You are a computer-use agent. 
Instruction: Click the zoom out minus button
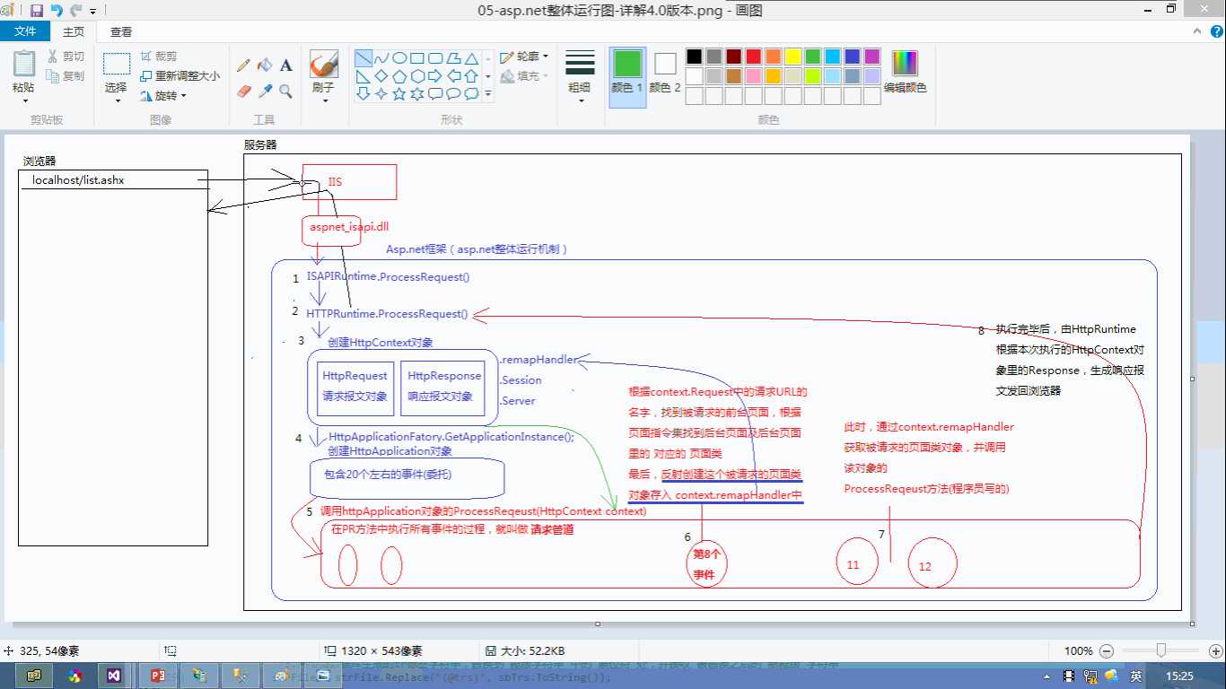click(1107, 651)
